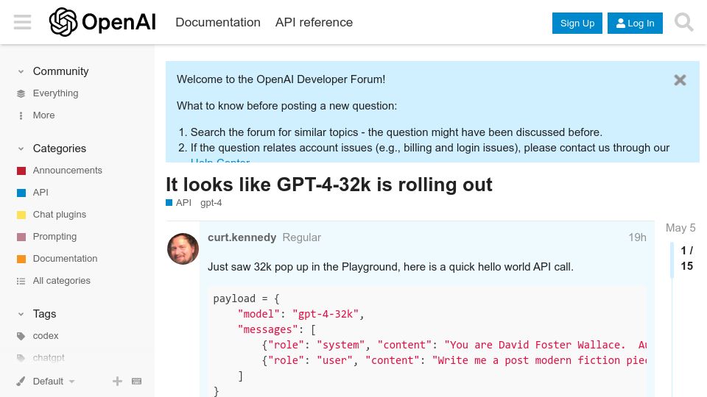Open the Documentation header link
This screenshot has width=707, height=397.
(x=218, y=23)
